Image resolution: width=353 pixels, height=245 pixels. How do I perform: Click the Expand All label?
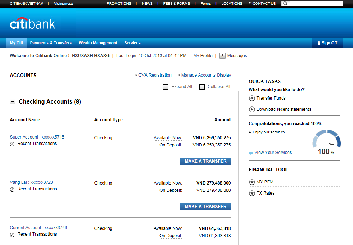coord(182,87)
